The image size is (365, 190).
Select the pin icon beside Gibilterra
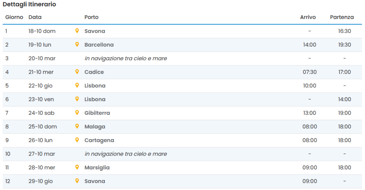click(x=77, y=113)
